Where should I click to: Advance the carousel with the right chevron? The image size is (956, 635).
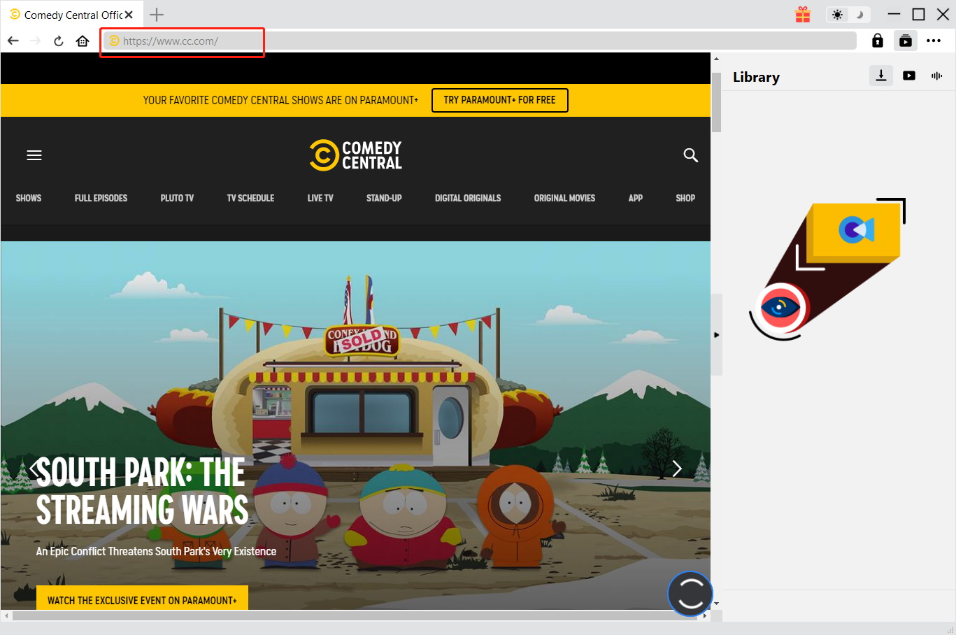click(x=676, y=469)
